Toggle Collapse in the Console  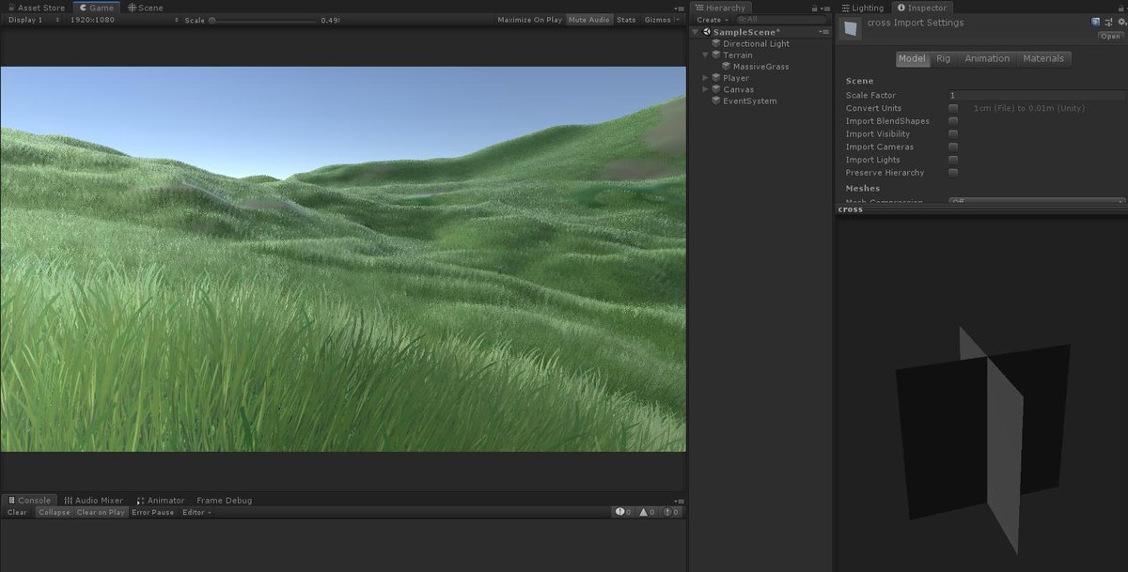tap(54, 513)
